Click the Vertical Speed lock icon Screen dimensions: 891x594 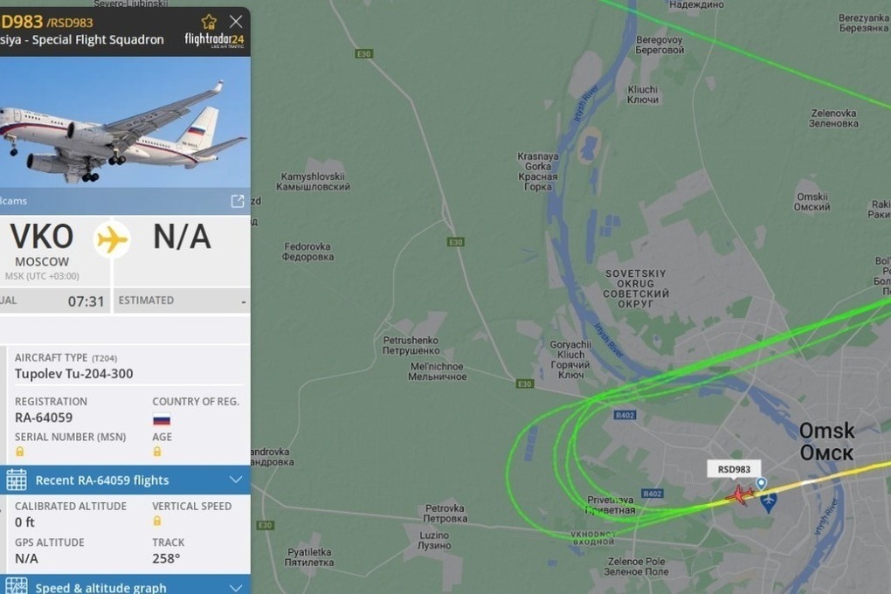pyautogui.click(x=157, y=521)
